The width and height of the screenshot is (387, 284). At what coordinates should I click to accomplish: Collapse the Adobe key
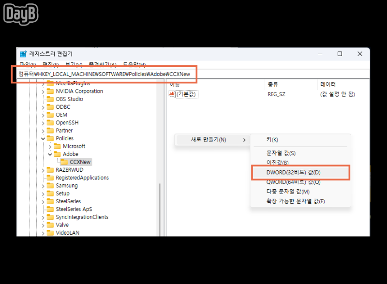click(x=50, y=154)
